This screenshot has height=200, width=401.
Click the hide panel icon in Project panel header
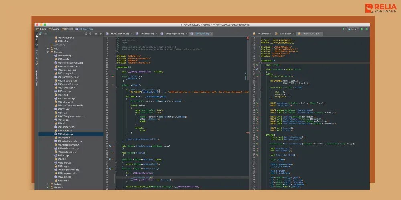click(x=101, y=34)
